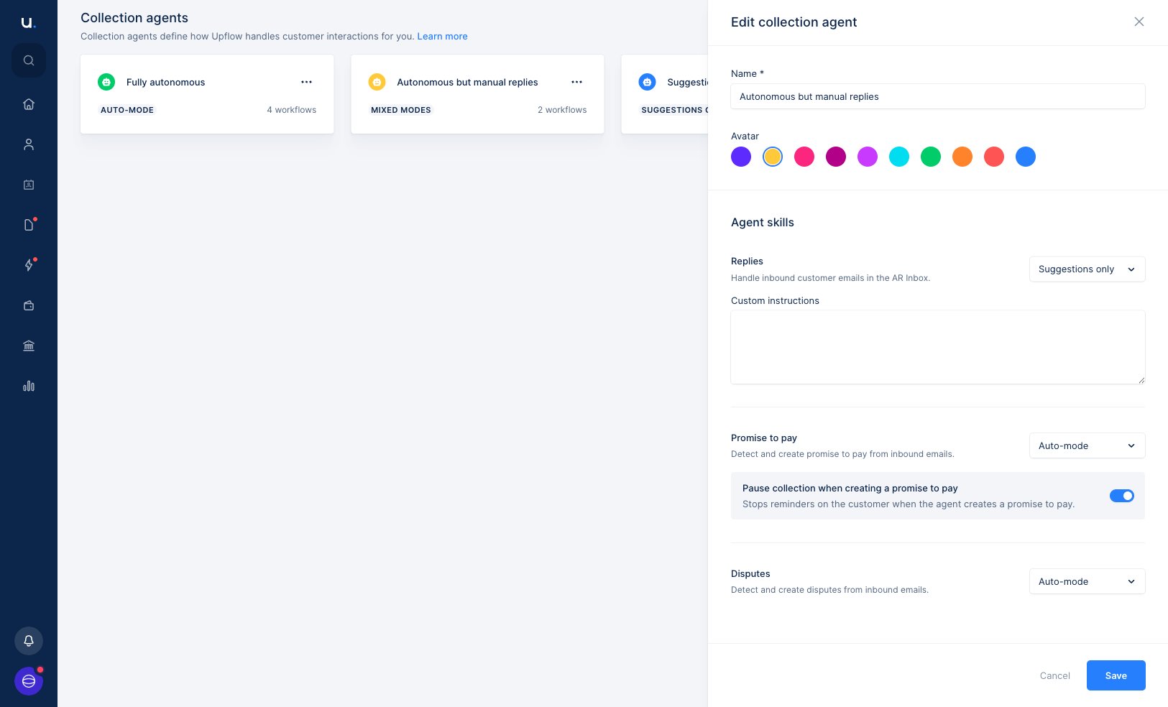Open the Disputes mode dropdown
The width and height of the screenshot is (1168, 707).
tap(1087, 581)
